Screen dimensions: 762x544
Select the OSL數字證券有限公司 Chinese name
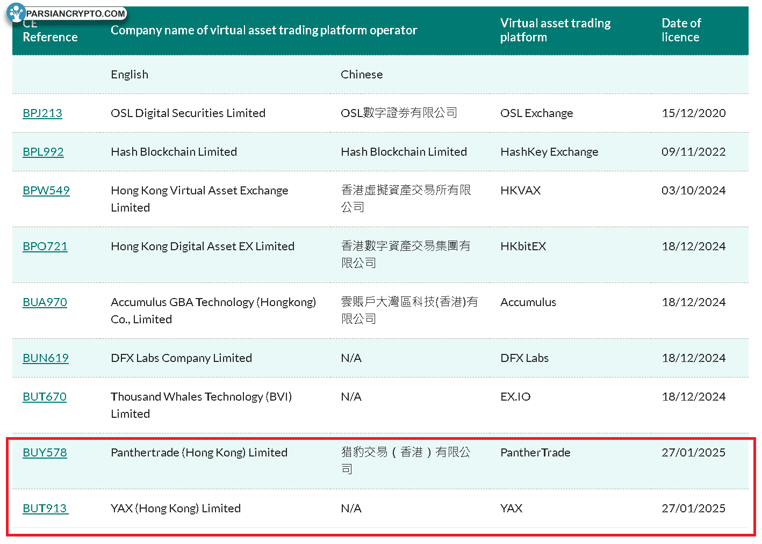click(x=399, y=113)
